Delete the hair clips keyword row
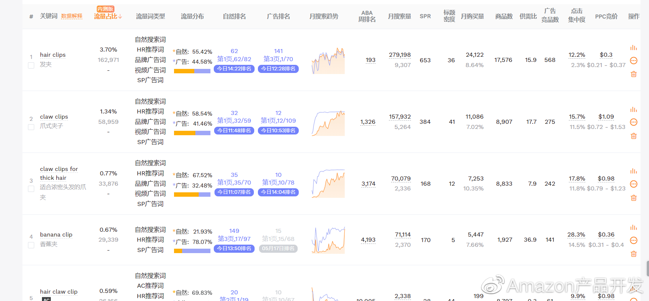Image resolution: width=649 pixels, height=301 pixels. 633,74
